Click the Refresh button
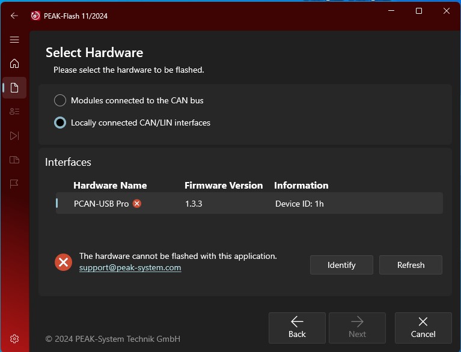The width and height of the screenshot is (461, 352). tap(411, 265)
